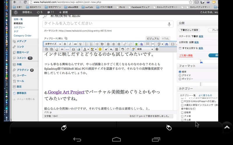Check the 手土産 category checkbox

tap(182, 120)
